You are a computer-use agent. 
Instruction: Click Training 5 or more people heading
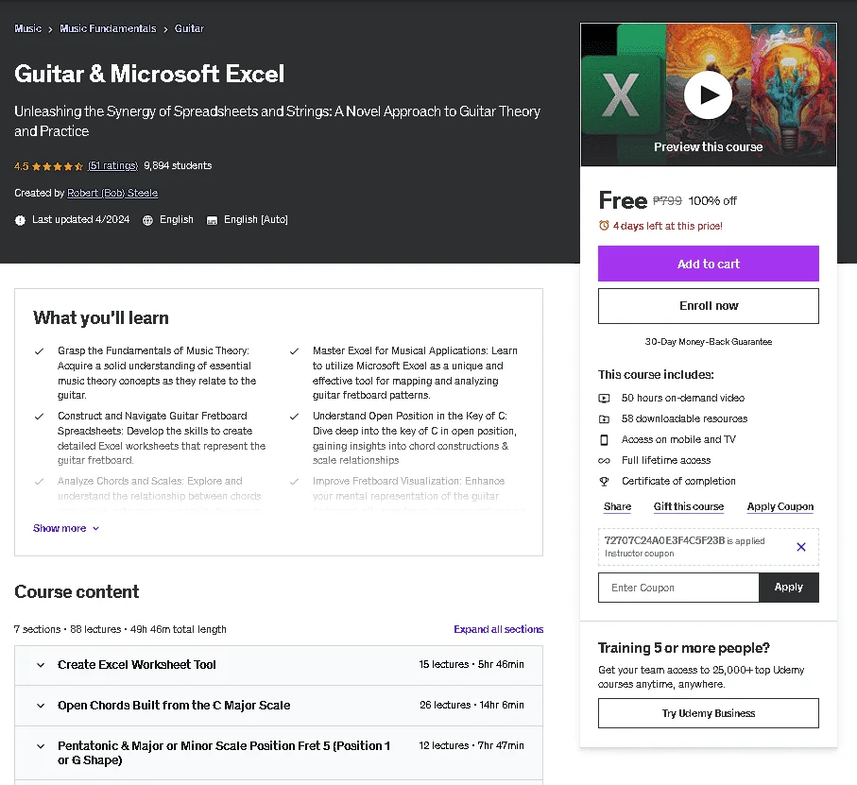click(x=684, y=648)
